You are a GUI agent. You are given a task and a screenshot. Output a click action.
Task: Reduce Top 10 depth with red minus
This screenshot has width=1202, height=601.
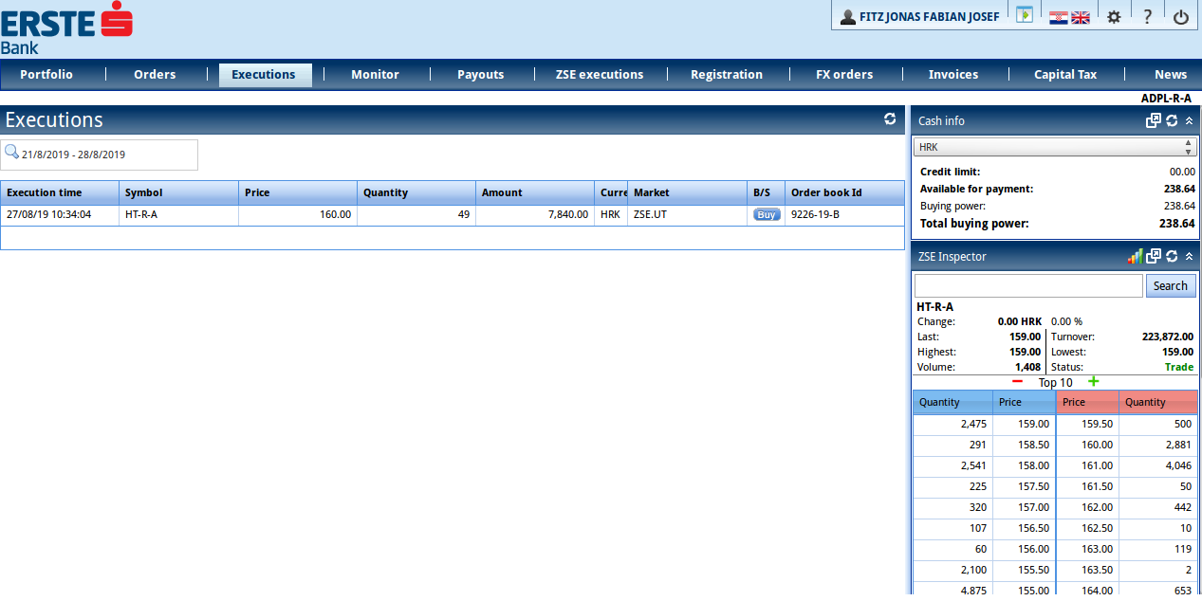pyautogui.click(x=1017, y=382)
